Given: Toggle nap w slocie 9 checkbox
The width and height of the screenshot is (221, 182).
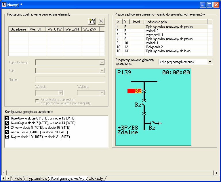Looking at the screenshot, I should pos(7,132).
